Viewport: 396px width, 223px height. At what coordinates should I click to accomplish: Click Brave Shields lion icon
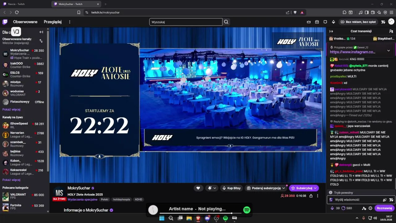(x=295, y=12)
